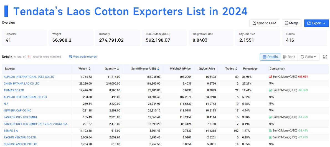
Task: Open ALPILAO INTERNATIONAL CO LTD exporter link
Action: click(25, 97)
